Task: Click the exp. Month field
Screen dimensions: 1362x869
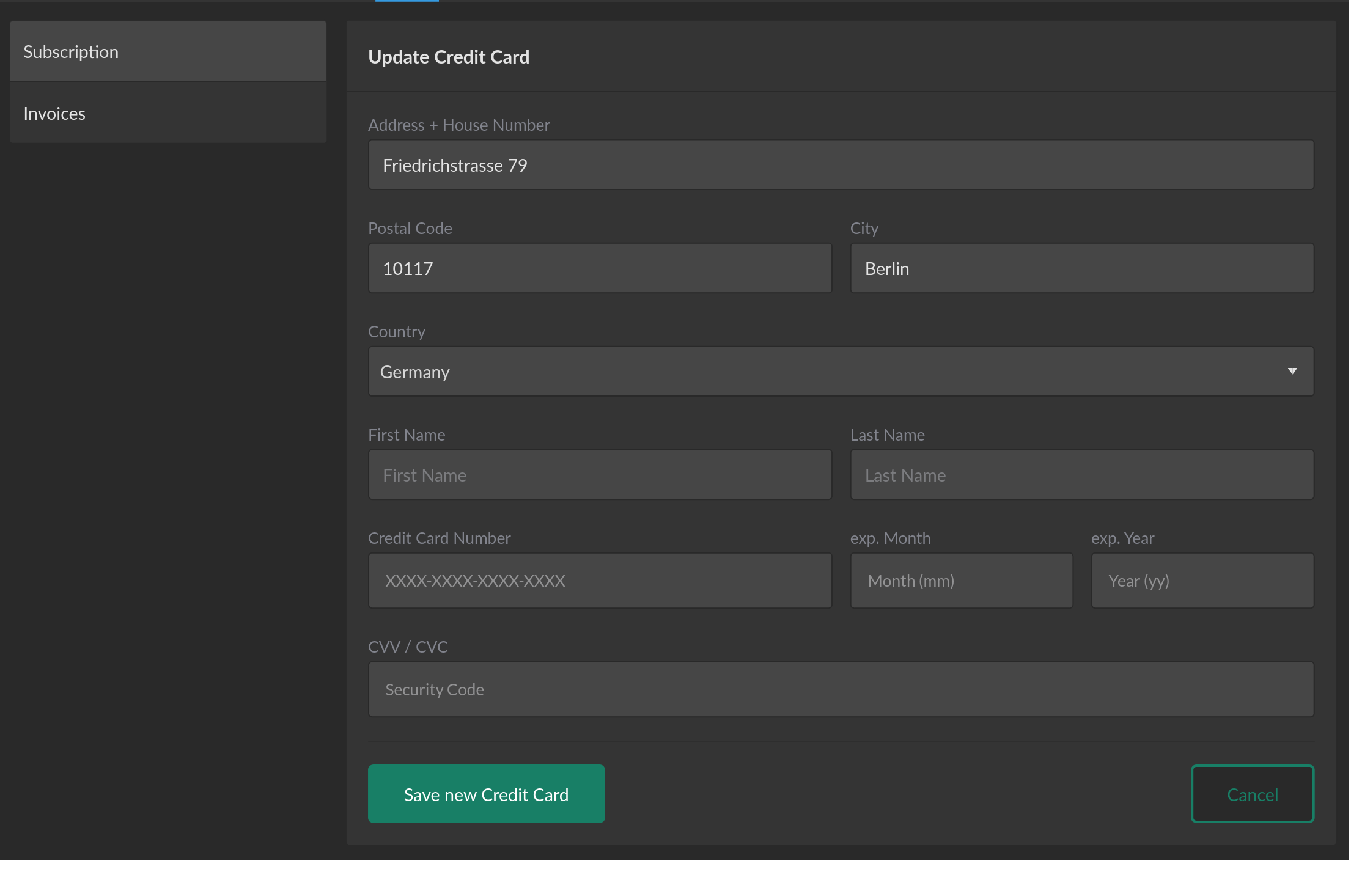Action: tap(962, 581)
